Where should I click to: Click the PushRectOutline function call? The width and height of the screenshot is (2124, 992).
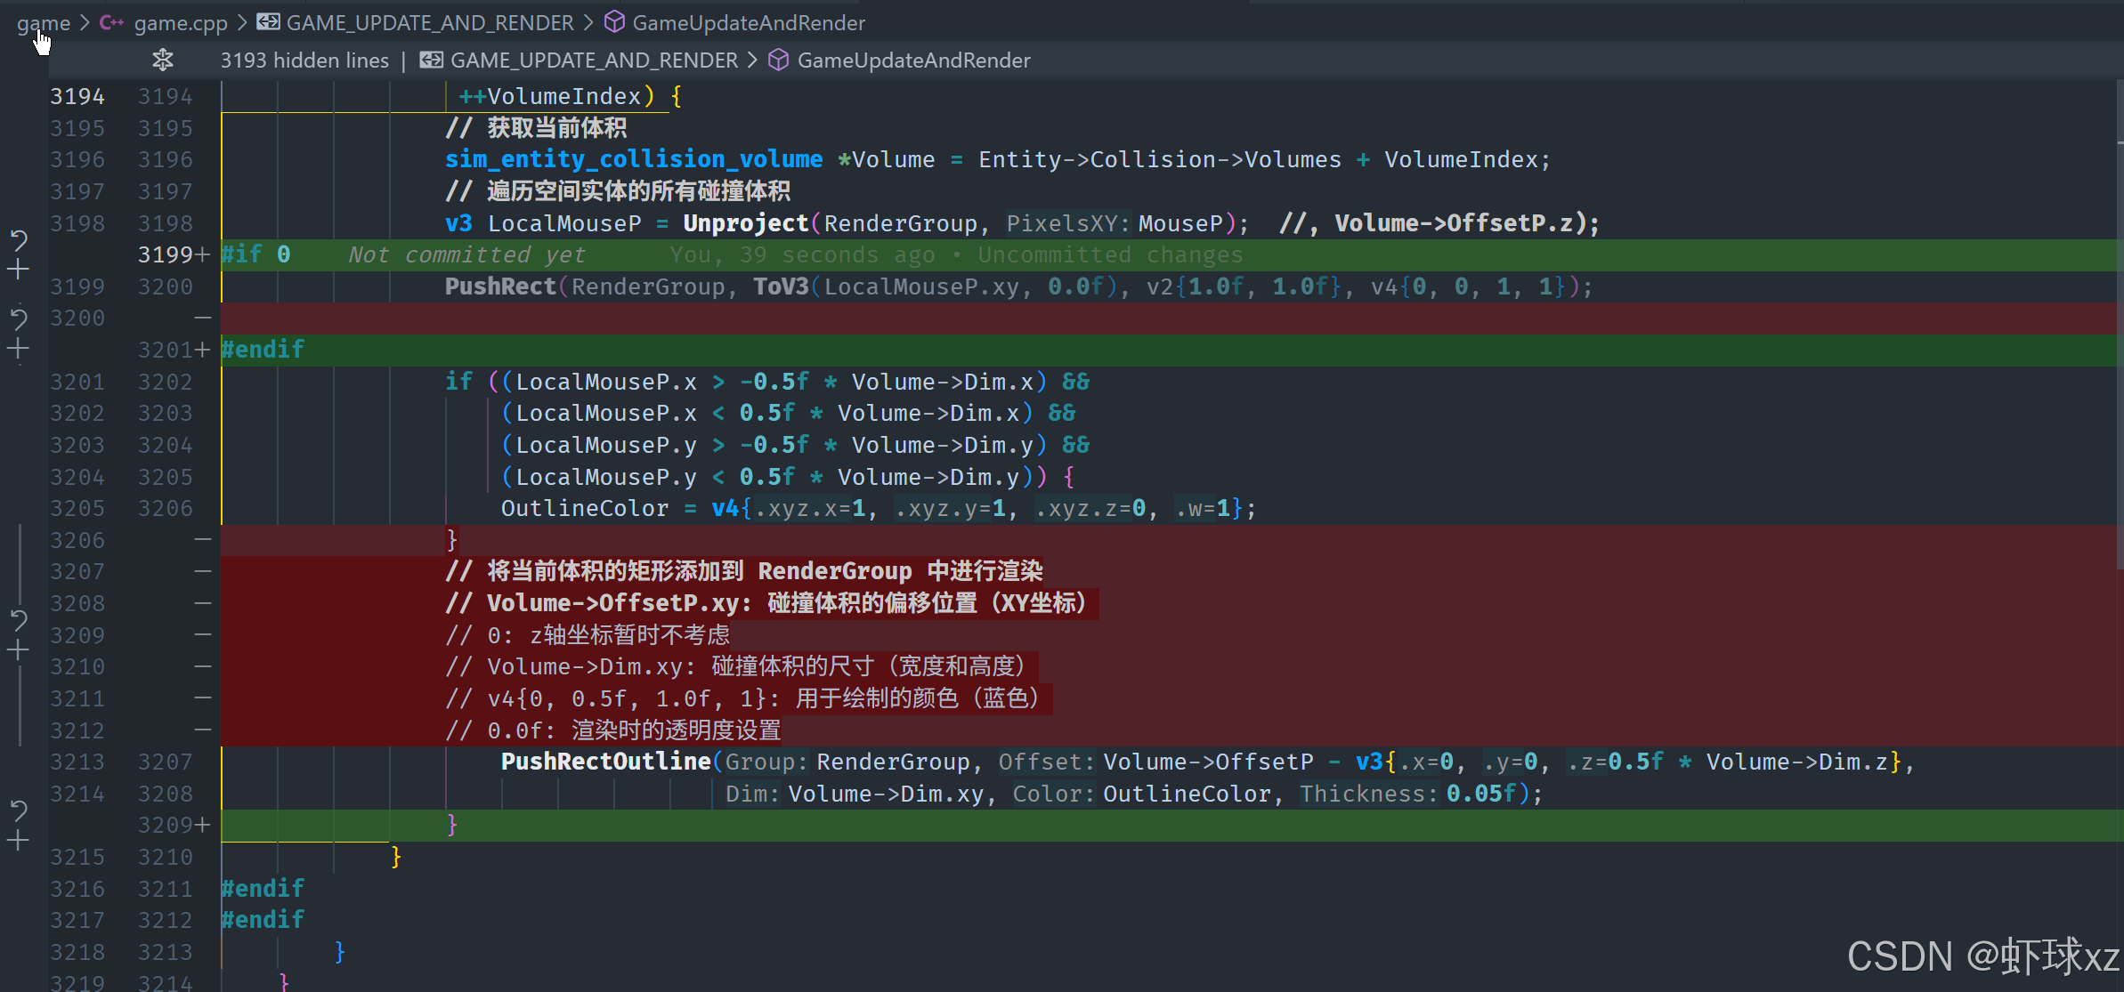click(605, 762)
